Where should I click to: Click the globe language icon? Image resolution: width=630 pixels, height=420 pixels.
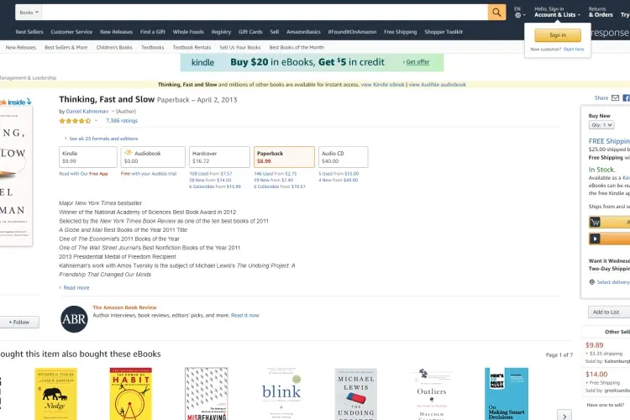pos(517,15)
